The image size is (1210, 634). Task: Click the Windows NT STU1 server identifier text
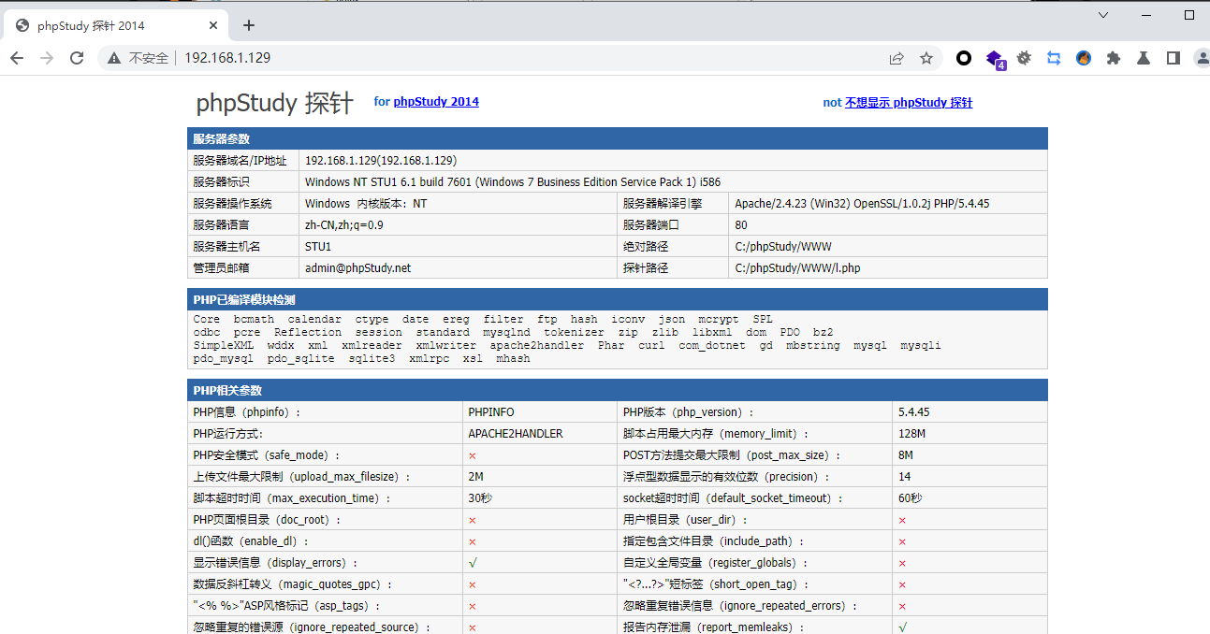tap(513, 182)
